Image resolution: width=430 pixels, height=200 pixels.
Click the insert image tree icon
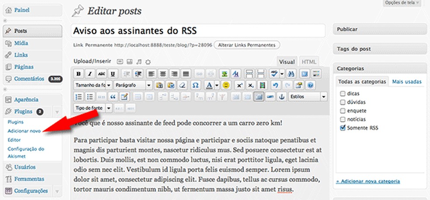click(x=225, y=74)
